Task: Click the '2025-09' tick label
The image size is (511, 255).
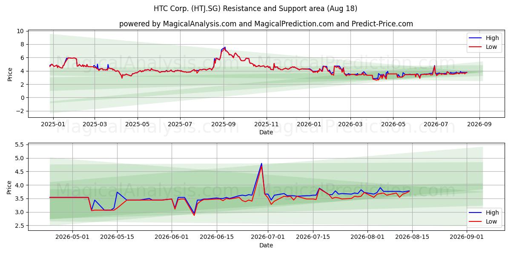Action: [x=224, y=125]
